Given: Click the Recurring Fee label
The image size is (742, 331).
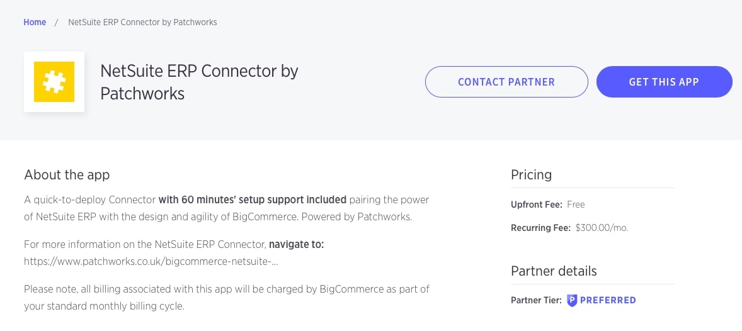Looking at the screenshot, I should point(540,228).
